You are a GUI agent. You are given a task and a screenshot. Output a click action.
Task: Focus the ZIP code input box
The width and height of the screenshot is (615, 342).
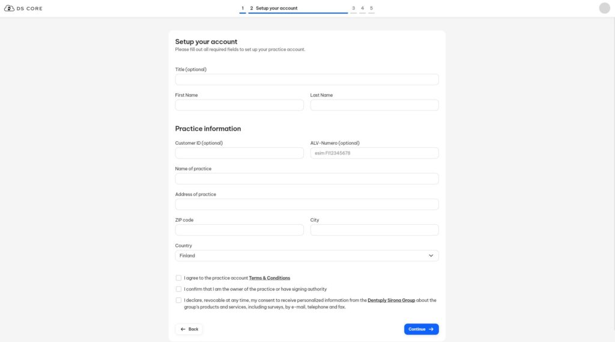point(239,230)
